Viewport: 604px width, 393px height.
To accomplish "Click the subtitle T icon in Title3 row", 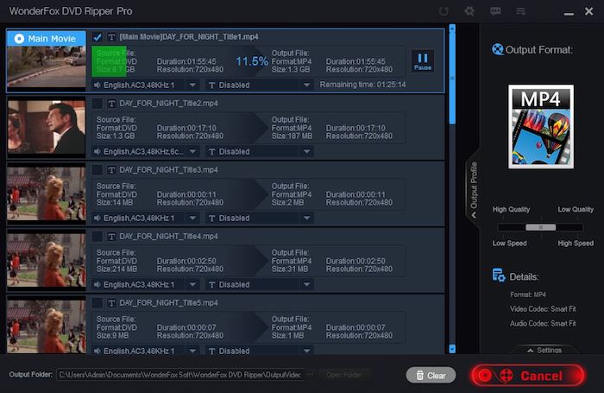I will pos(211,218).
